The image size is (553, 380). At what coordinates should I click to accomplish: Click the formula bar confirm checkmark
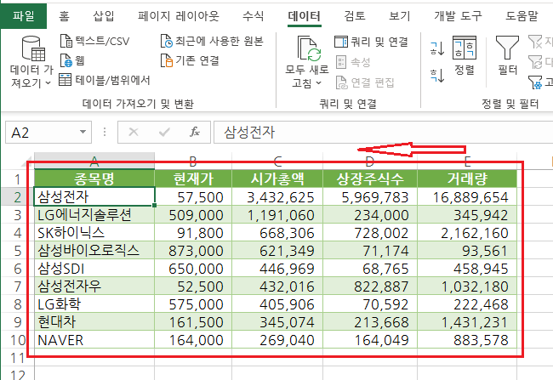point(164,132)
